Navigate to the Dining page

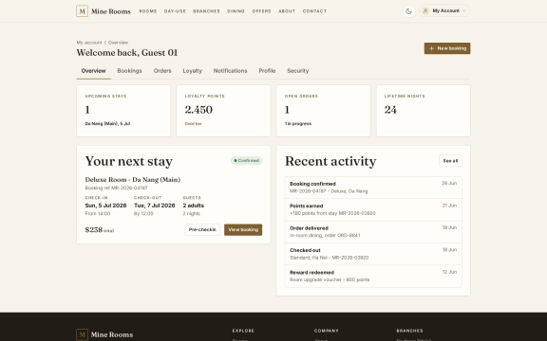click(x=236, y=11)
